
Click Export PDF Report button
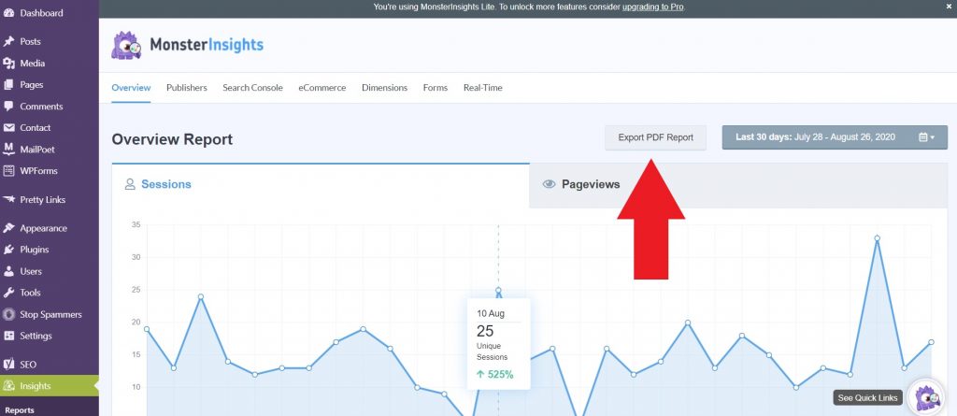655,137
